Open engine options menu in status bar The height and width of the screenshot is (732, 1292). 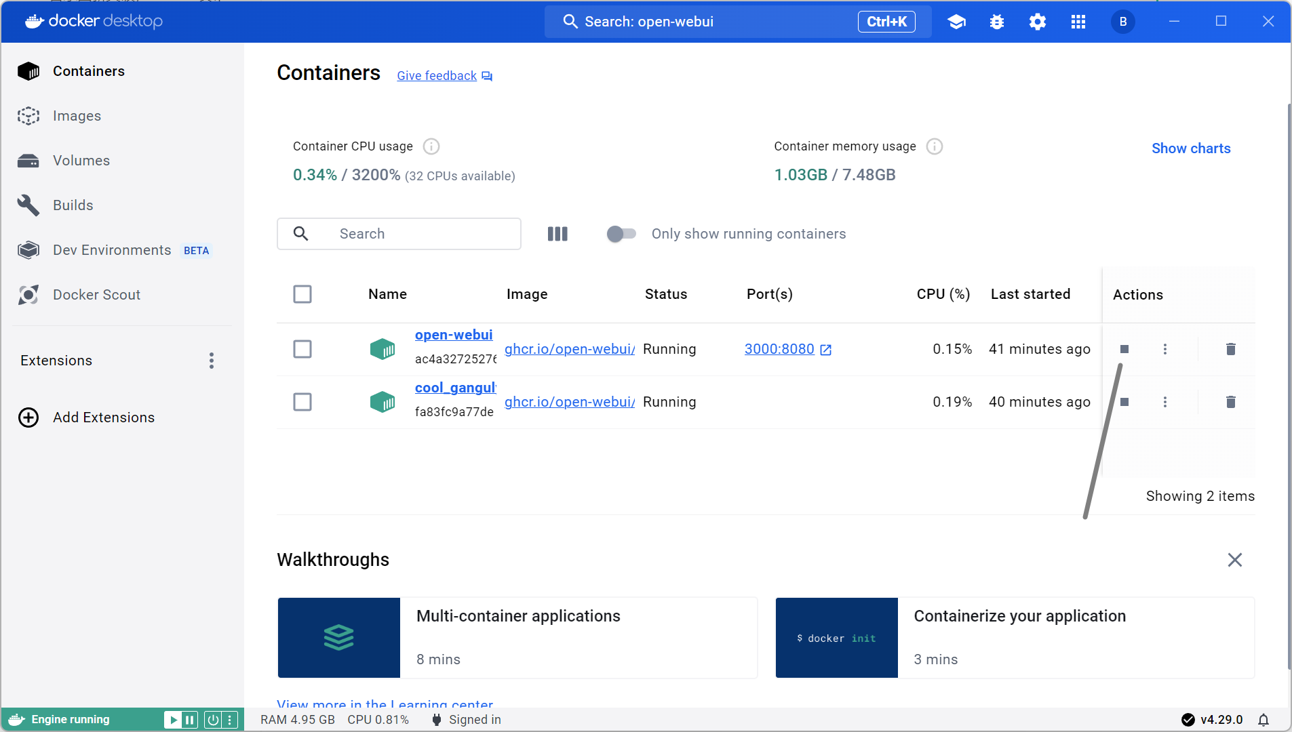(x=231, y=720)
